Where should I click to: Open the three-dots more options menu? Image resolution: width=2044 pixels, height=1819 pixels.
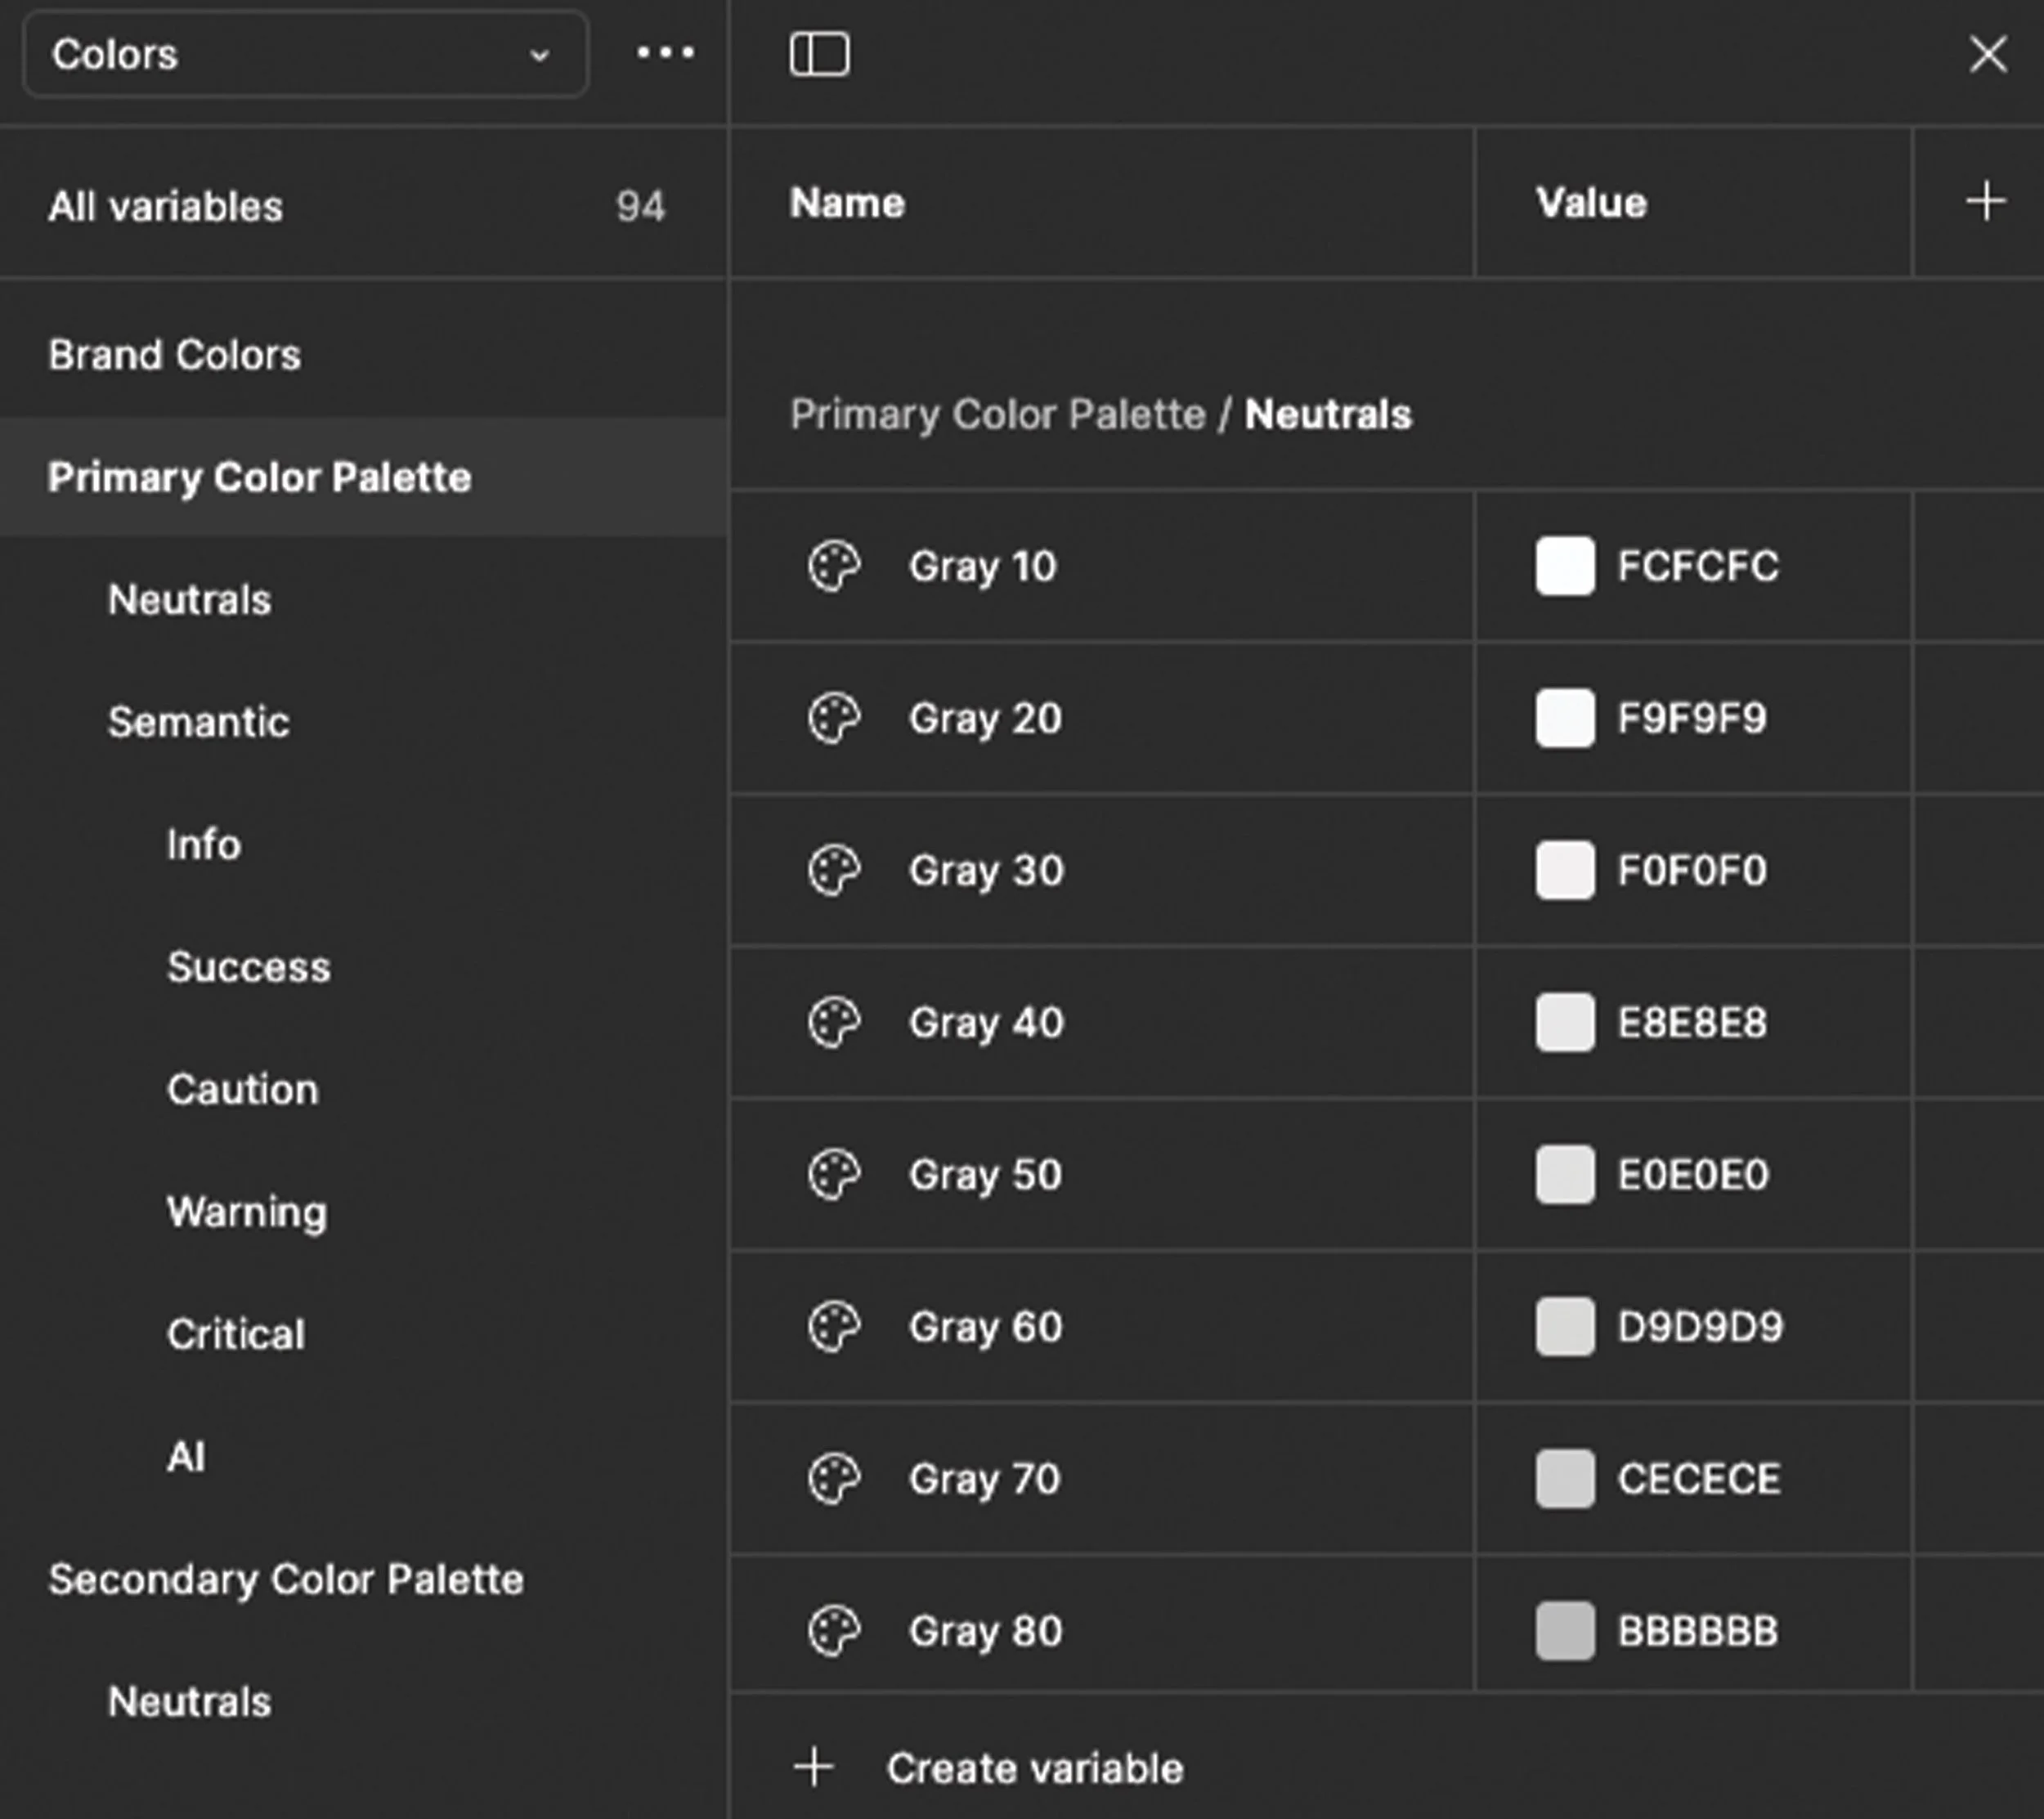(665, 52)
